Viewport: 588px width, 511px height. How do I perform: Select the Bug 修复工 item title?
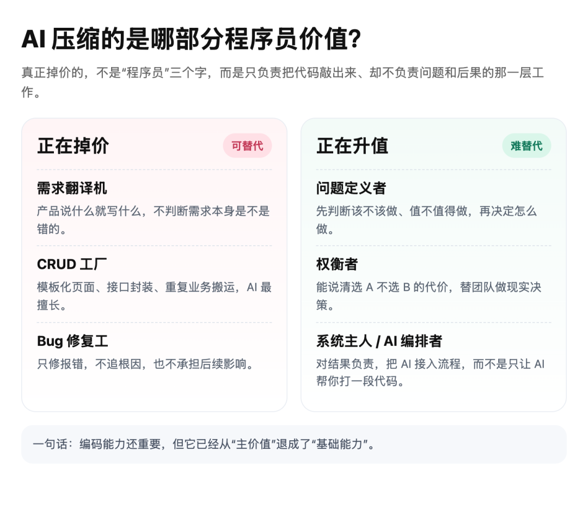point(73,341)
